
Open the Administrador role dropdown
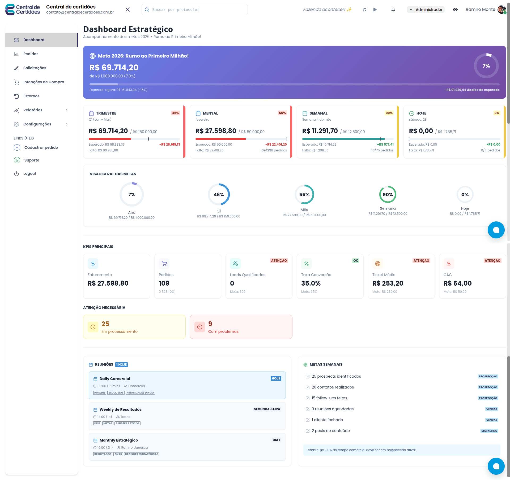(x=426, y=9)
